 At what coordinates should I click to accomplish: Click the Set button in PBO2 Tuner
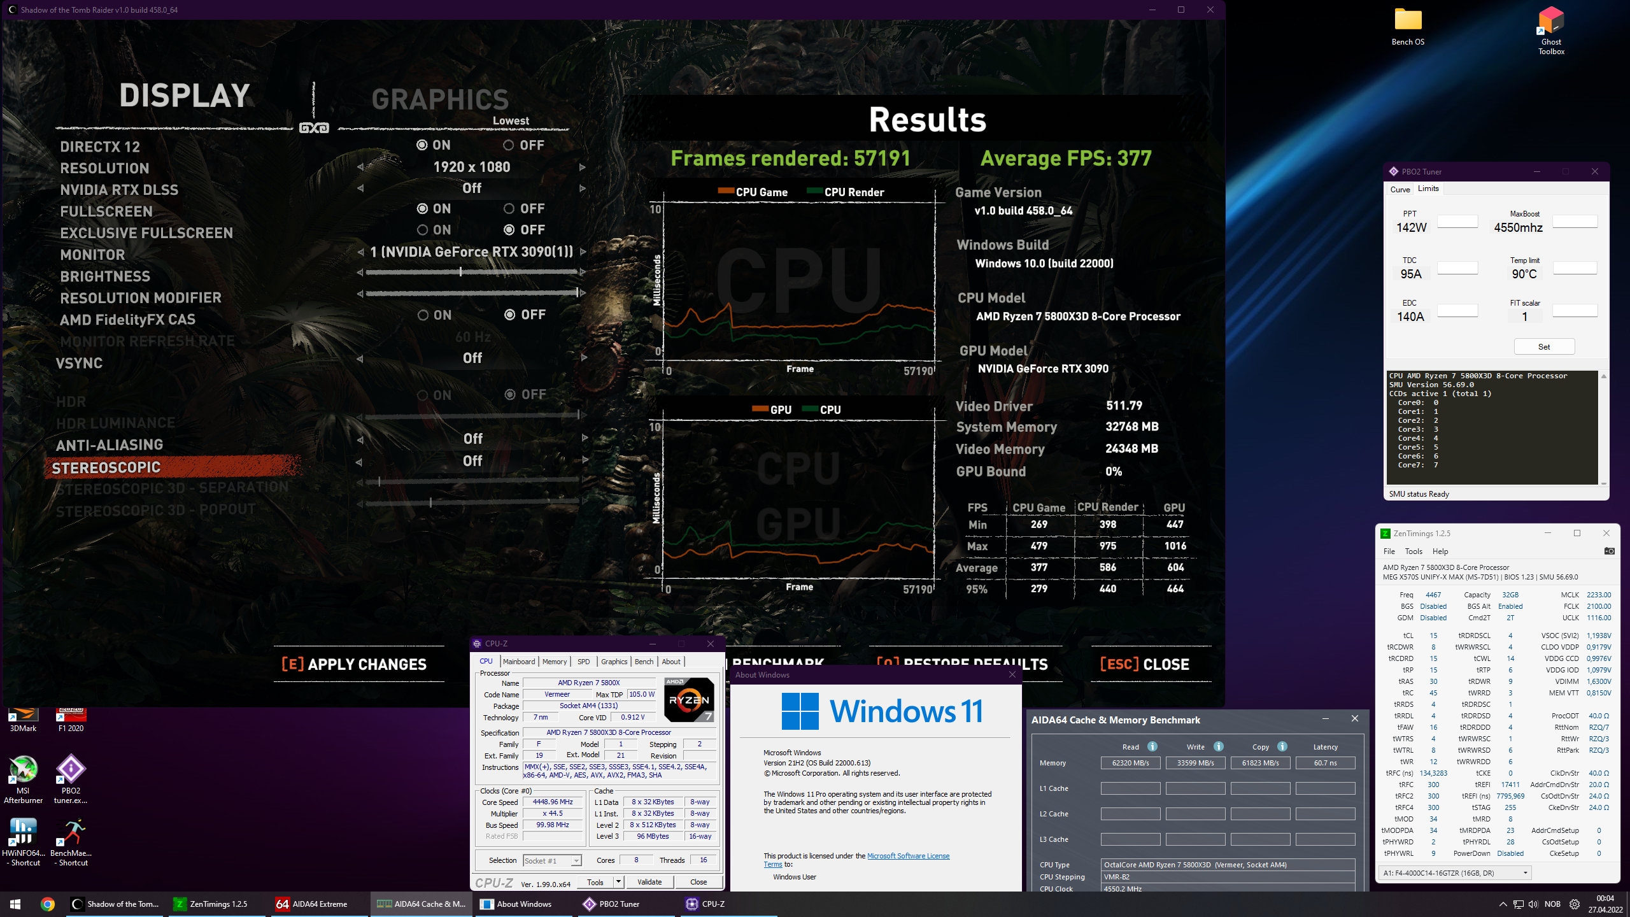click(x=1544, y=346)
